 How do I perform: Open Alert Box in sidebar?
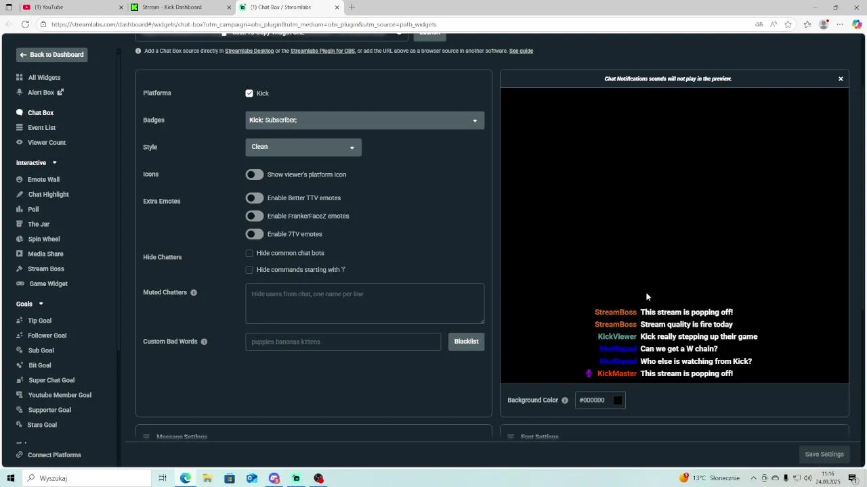(x=40, y=93)
